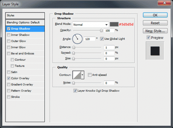Screen dimensions: 173x128
Task: Enable the Bevel and Emboss checkbox
Action: pos(8,54)
